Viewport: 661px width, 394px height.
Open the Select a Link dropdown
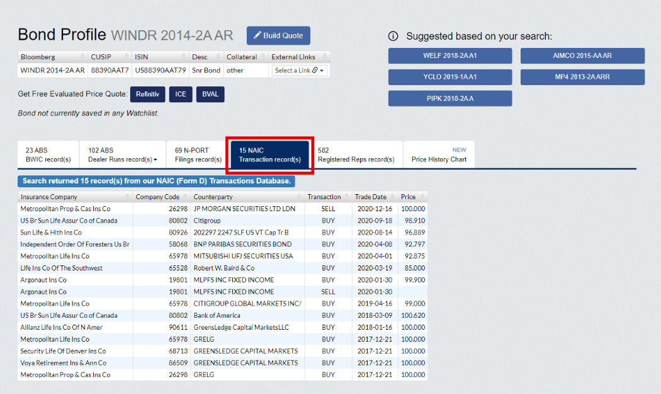pyautogui.click(x=300, y=71)
